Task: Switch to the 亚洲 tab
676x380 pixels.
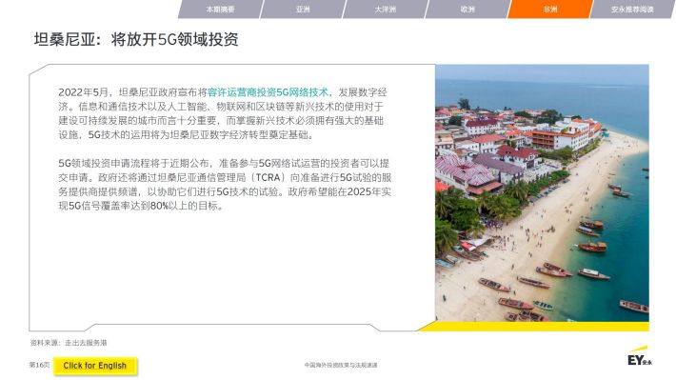Action: (x=303, y=10)
